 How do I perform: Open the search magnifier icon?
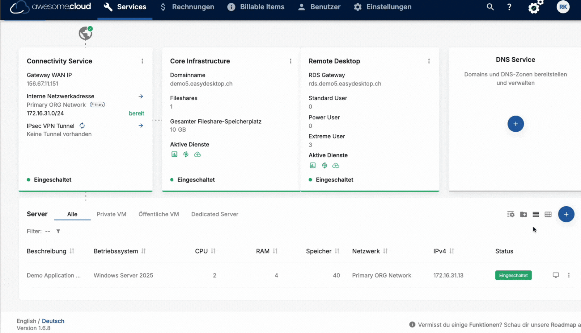click(x=490, y=7)
